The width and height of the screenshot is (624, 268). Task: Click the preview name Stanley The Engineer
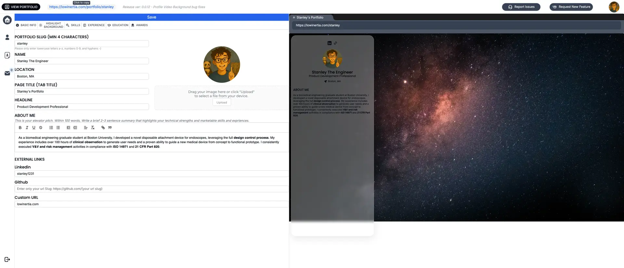point(332,72)
